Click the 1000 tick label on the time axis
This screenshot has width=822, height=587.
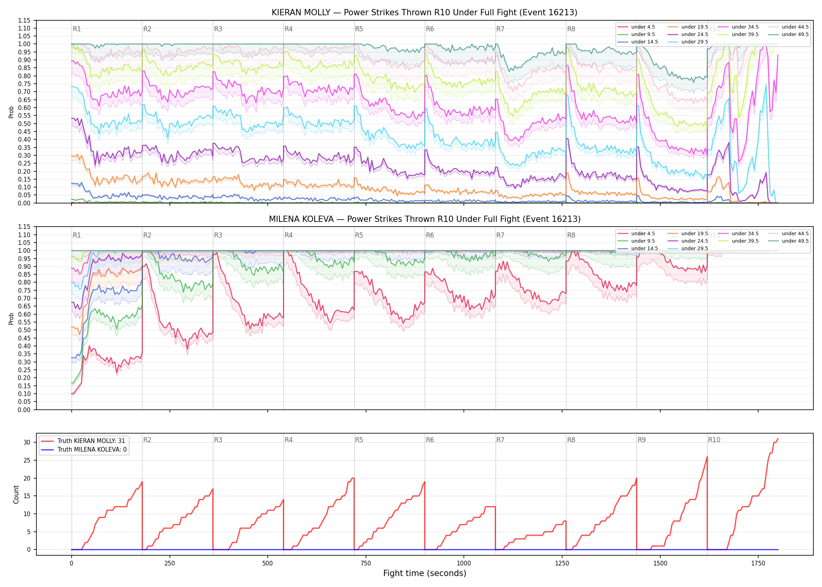pyautogui.click(x=464, y=564)
